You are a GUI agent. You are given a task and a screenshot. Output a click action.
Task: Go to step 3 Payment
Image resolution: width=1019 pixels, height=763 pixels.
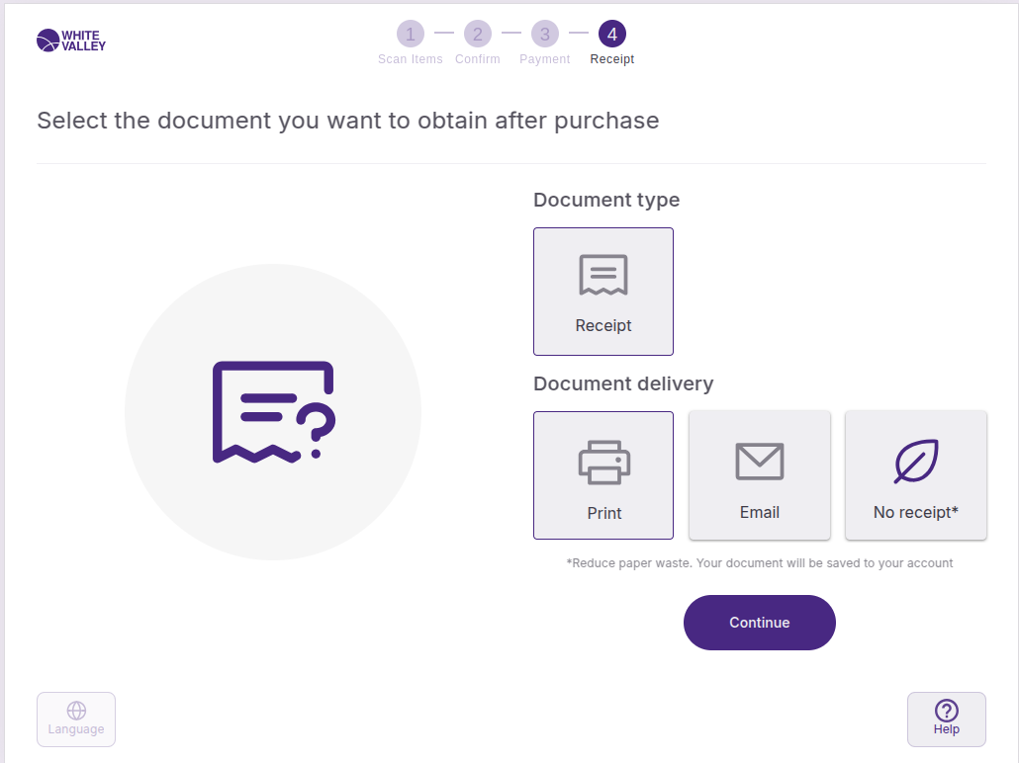coord(545,35)
